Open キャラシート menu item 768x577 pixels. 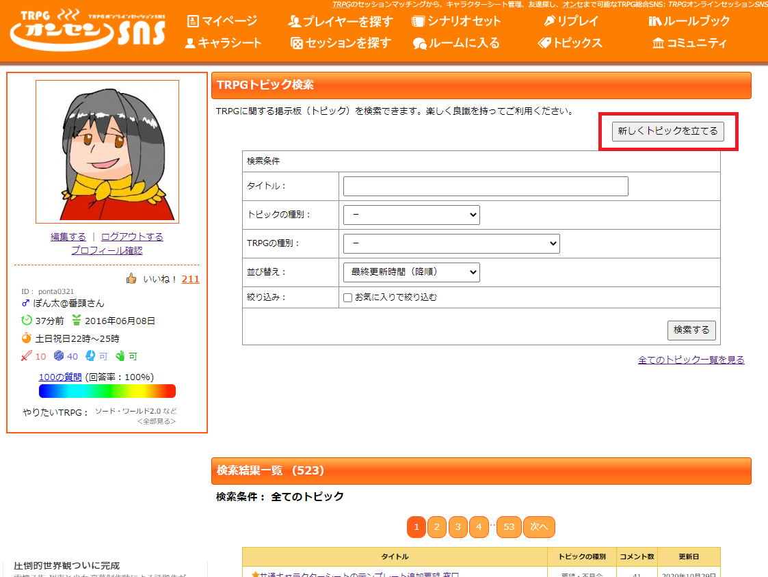[224, 43]
